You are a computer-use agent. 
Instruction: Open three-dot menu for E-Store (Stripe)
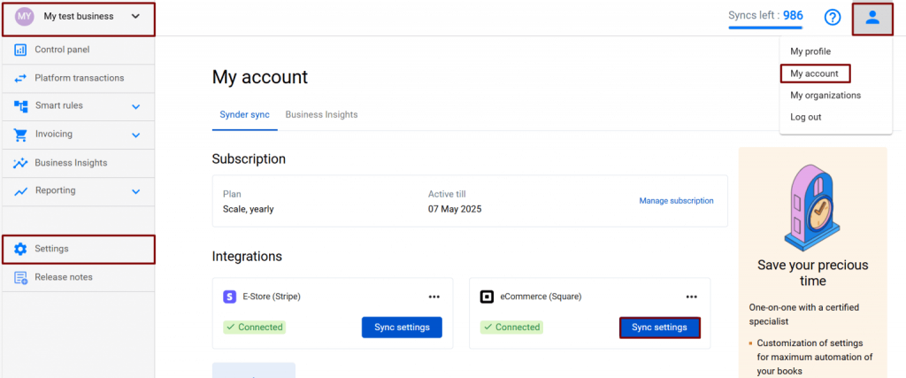[434, 297]
